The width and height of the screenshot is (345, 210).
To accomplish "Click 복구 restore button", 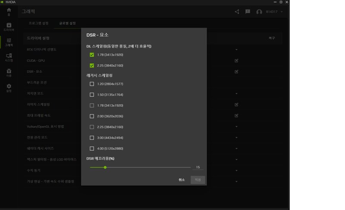I will coord(272,38).
